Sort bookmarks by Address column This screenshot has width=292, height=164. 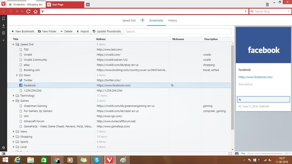pyautogui.click(x=101, y=39)
